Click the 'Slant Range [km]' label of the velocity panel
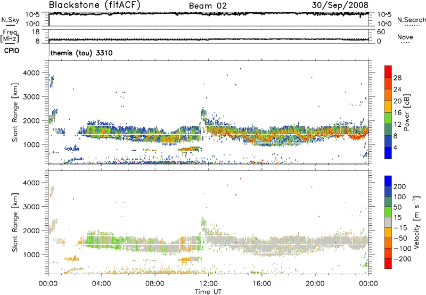The image size is (426, 295). [15, 223]
